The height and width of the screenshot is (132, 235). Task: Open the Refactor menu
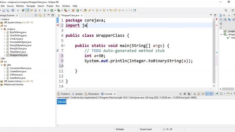click(x=20, y=6)
